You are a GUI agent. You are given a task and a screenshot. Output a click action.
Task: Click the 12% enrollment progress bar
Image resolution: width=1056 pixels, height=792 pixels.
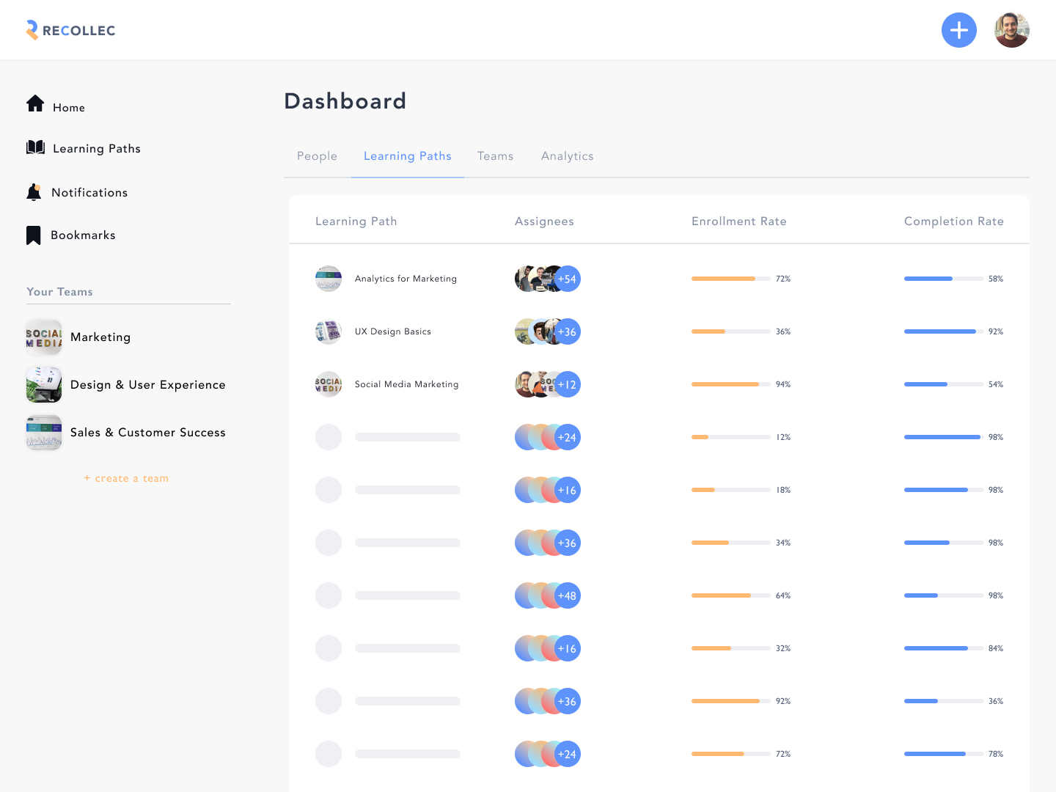pos(731,437)
